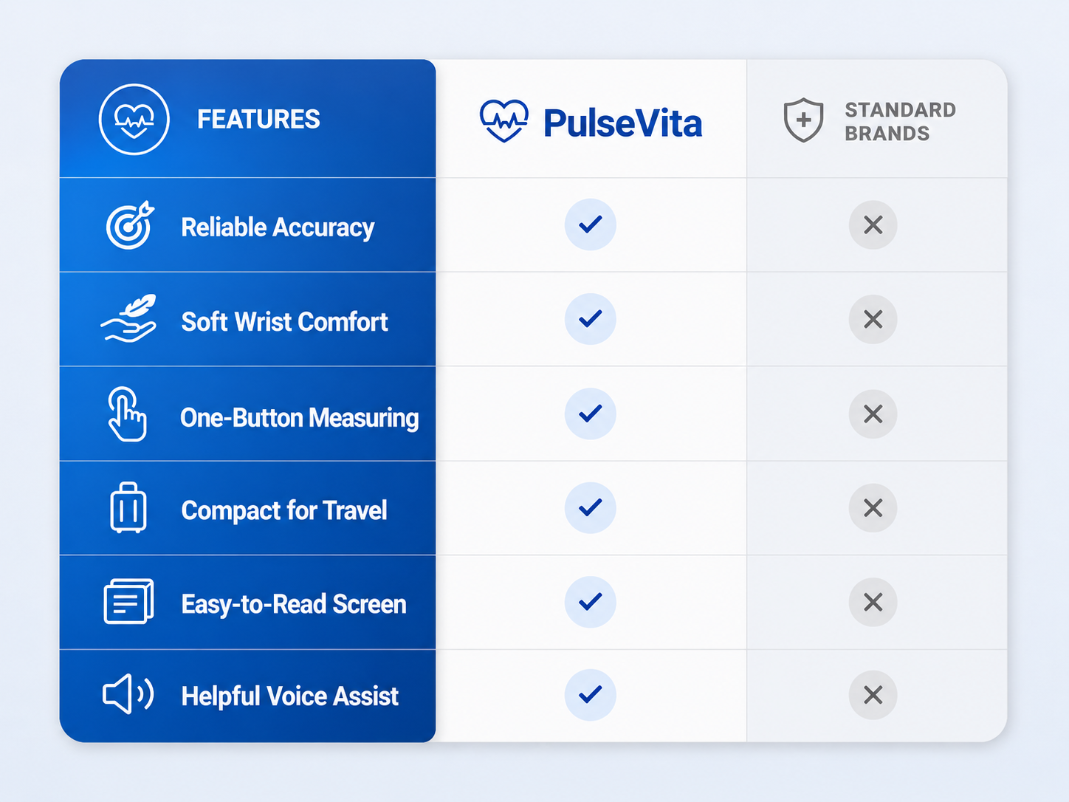Click the heart pulse icon in Features header

pyautogui.click(x=134, y=119)
